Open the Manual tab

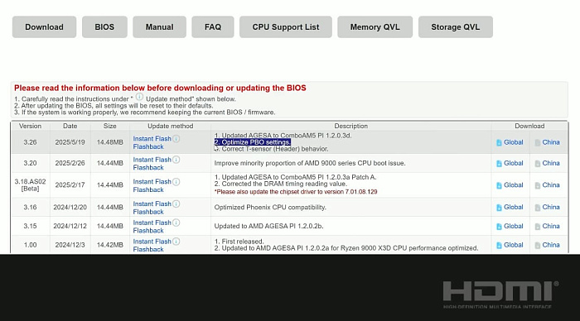159,27
